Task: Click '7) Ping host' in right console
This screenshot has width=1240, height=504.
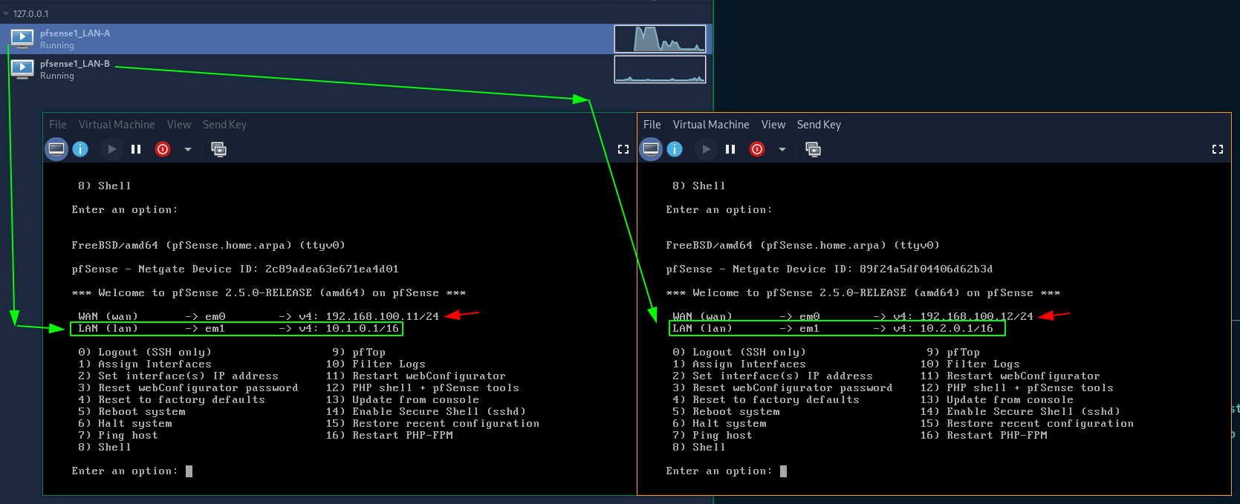Action: (x=712, y=435)
